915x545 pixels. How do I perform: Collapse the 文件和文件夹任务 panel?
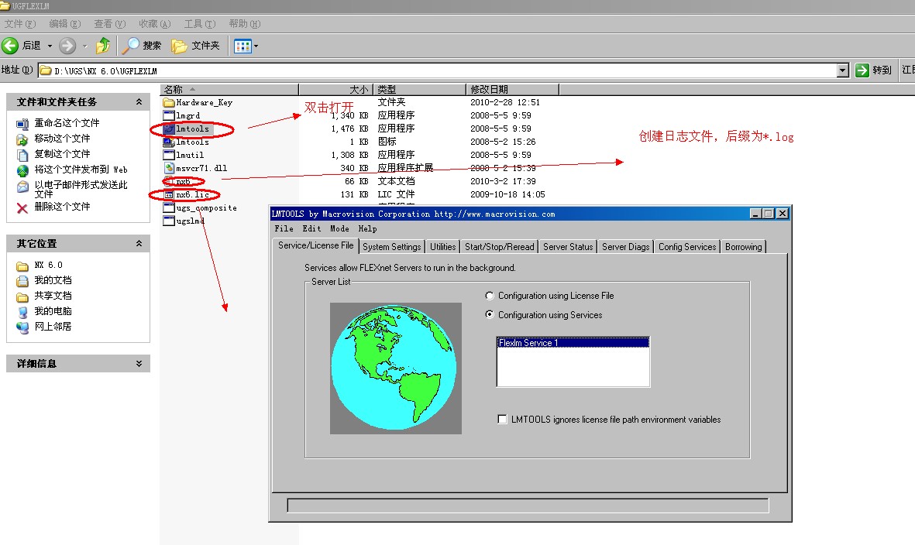coord(139,102)
